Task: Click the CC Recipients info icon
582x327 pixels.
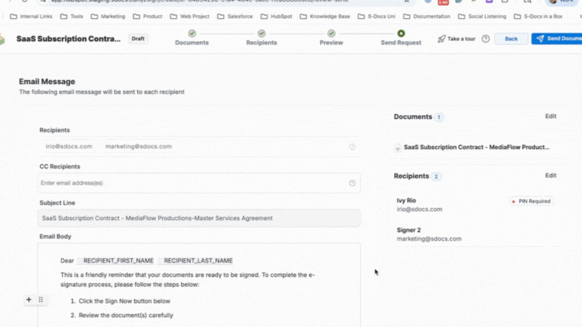Action: [x=352, y=183]
